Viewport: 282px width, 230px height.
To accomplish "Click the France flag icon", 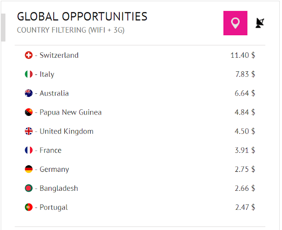I will coord(29,150).
